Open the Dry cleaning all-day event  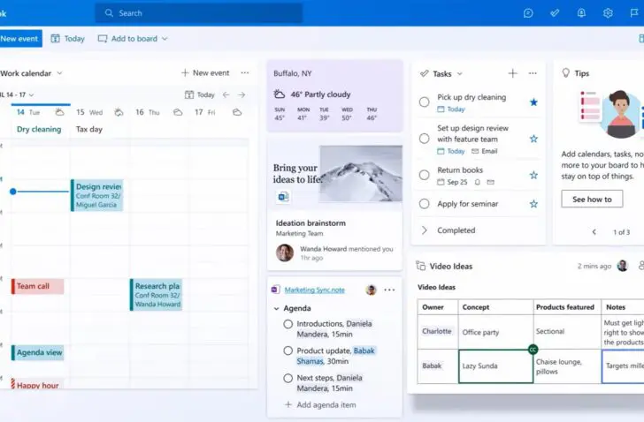(x=39, y=129)
